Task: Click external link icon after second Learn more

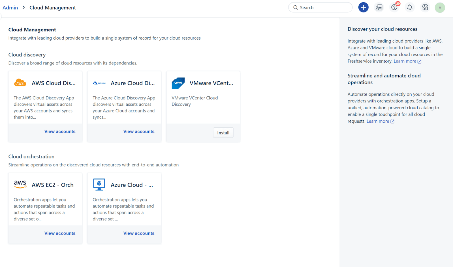Action: click(392, 121)
